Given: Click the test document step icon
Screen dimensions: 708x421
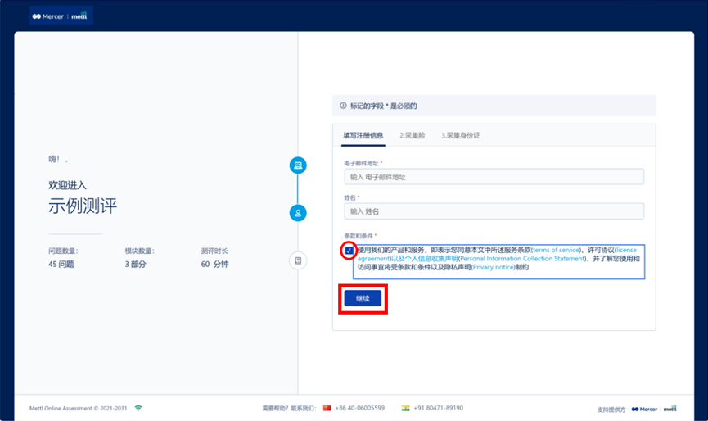Looking at the screenshot, I should (298, 260).
